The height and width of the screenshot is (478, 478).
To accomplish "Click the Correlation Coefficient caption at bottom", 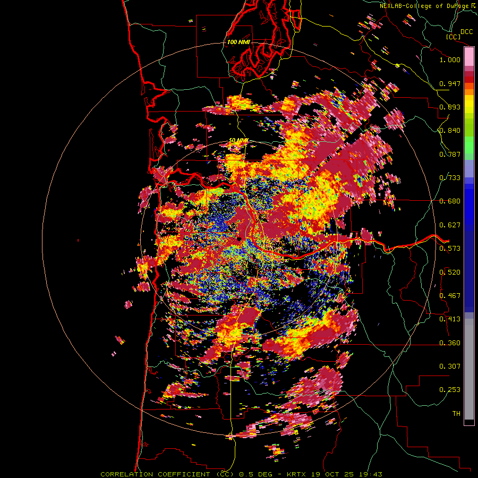I will click(241, 474).
